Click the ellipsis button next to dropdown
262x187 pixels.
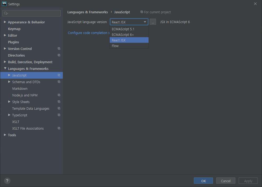coord(153,22)
